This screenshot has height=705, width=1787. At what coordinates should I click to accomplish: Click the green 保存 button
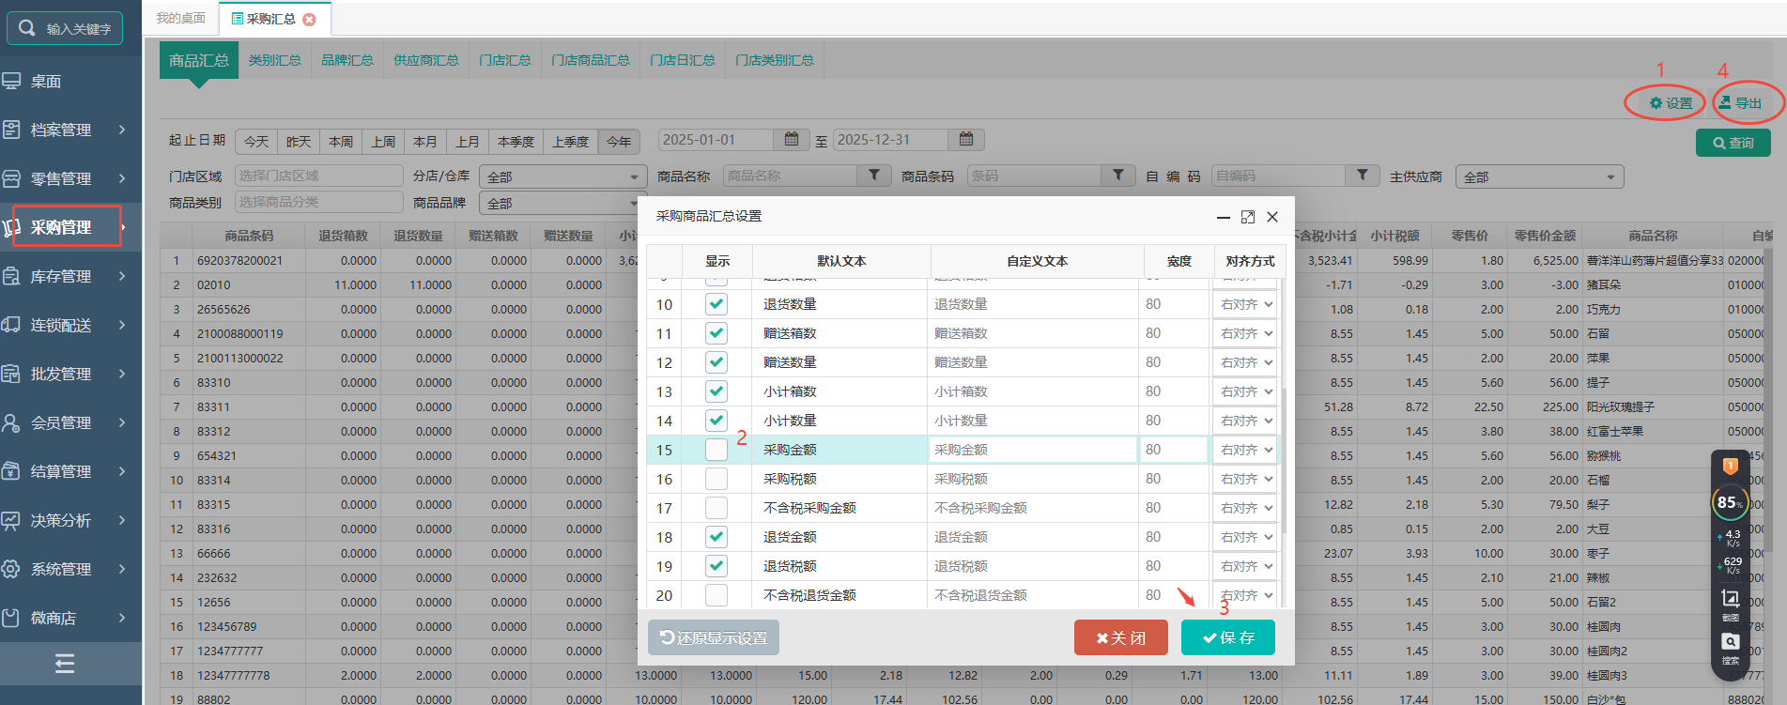[1227, 637]
